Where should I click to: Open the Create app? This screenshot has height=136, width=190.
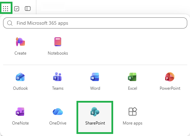20,46
